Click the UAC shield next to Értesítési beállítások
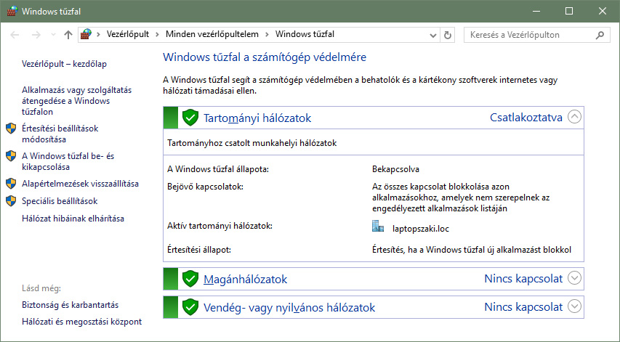This screenshot has width=620, height=342. (11, 129)
